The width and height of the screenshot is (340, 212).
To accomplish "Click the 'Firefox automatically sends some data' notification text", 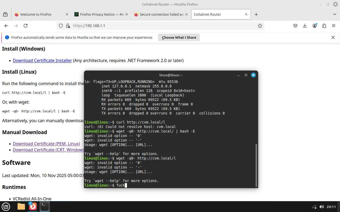I will coord(82,37).
